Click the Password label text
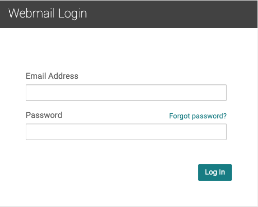258x207 pixels. pyautogui.click(x=44, y=115)
